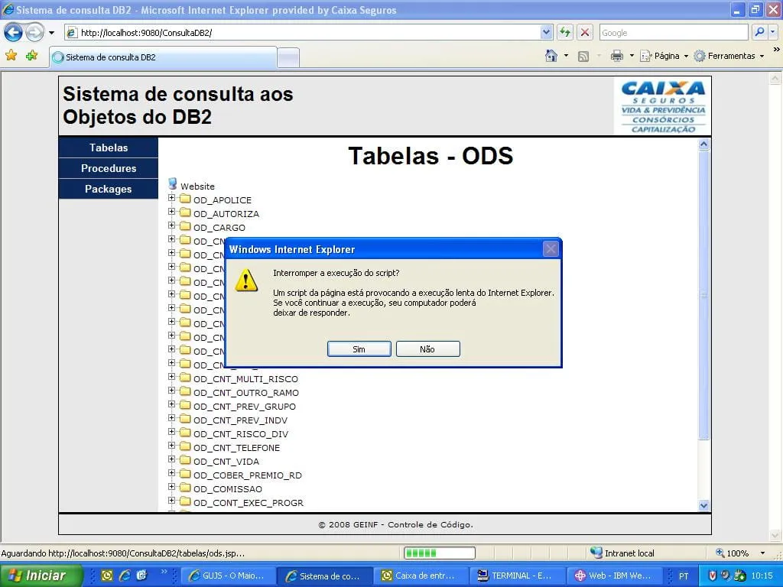
Task: Open the recent pages dropdown arrow
Action: (x=51, y=33)
